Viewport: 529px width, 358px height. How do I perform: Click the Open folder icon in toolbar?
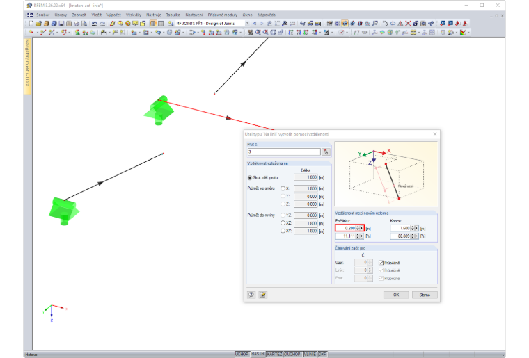pyautogui.click(x=39, y=24)
